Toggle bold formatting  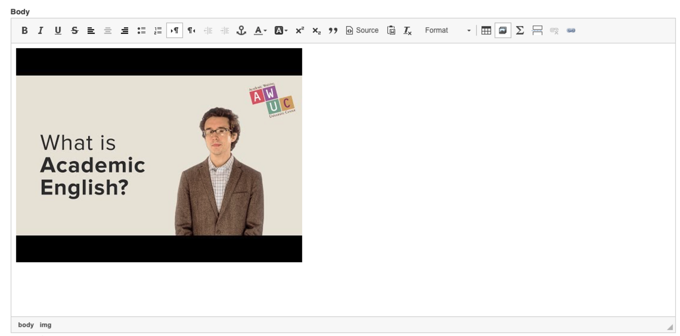(x=24, y=31)
